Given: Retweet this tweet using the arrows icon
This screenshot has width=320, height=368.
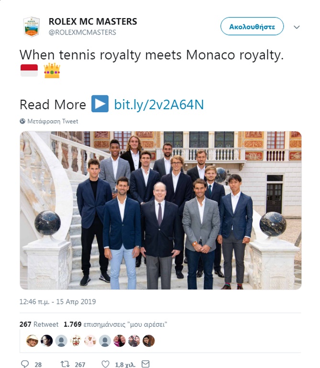Looking at the screenshot, I should [66, 364].
